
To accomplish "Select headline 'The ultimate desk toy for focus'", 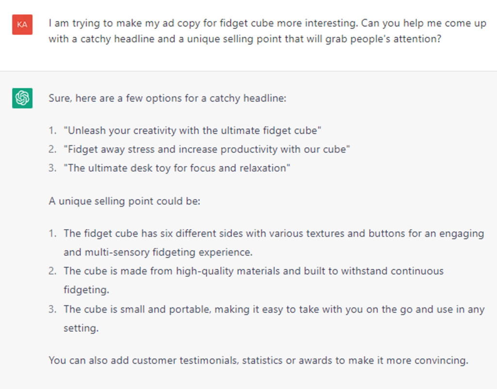I will 177,168.
